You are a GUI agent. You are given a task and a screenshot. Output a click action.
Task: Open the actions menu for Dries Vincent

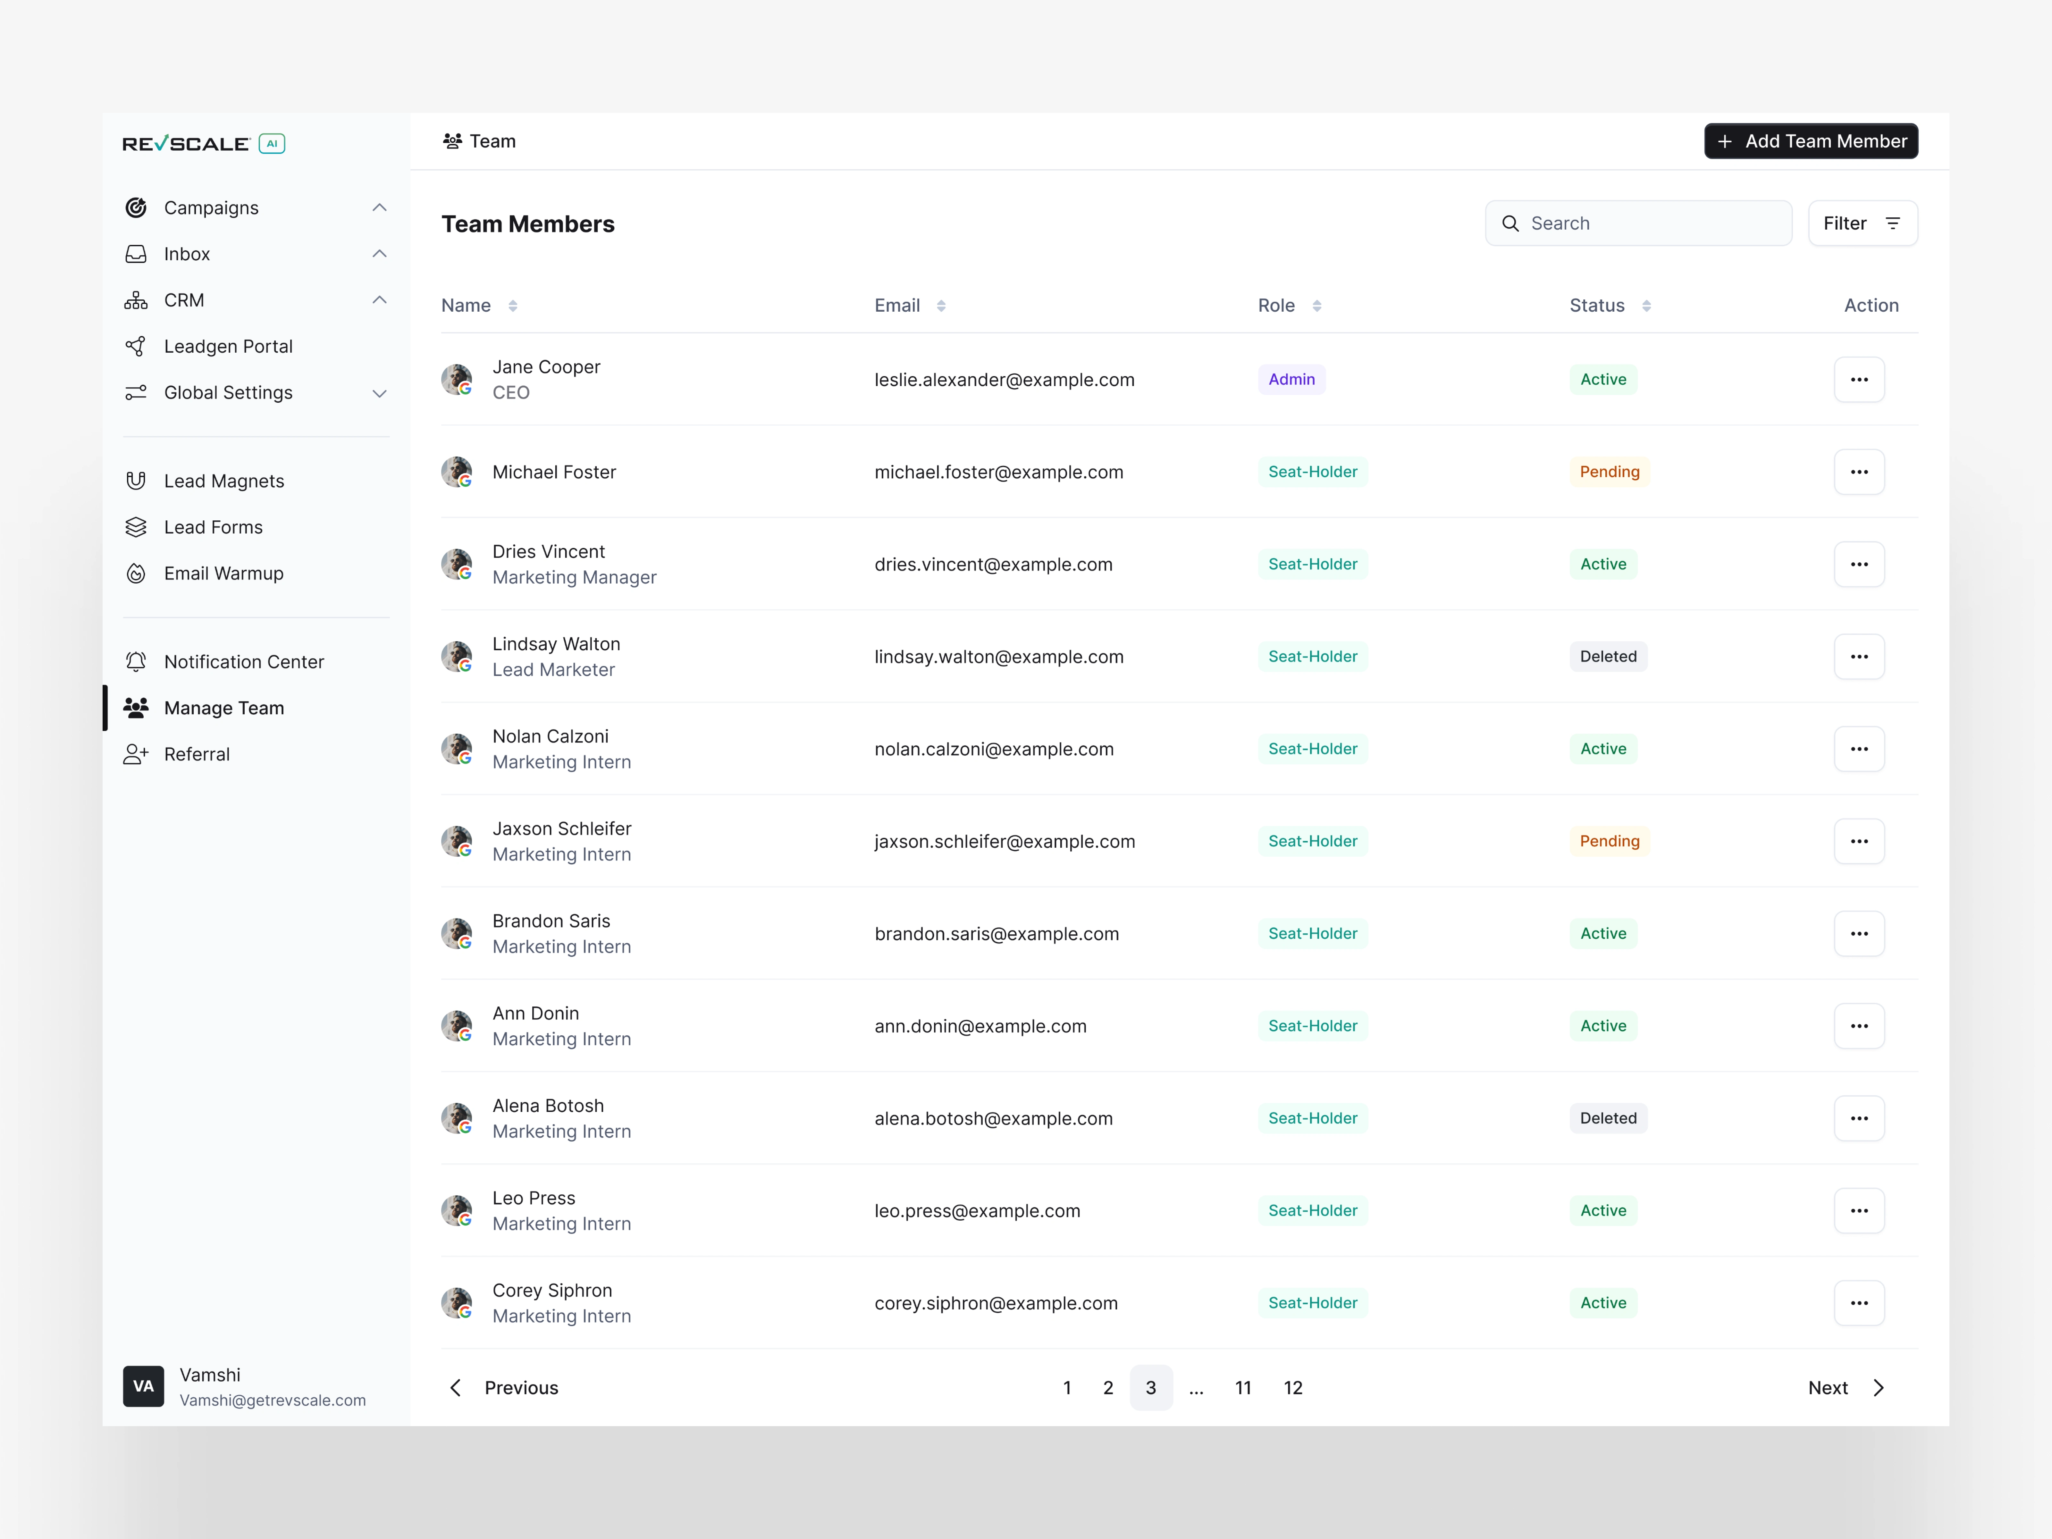coord(1859,564)
